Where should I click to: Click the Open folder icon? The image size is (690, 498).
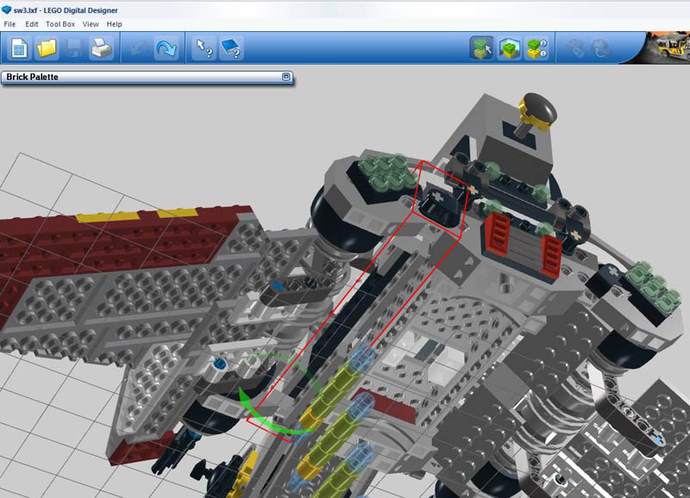pos(47,48)
